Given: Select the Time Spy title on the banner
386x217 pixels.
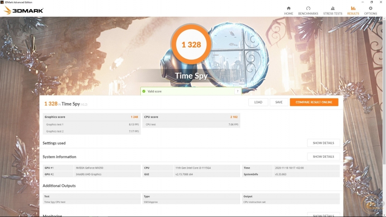Looking at the screenshot, I should 191,76.
